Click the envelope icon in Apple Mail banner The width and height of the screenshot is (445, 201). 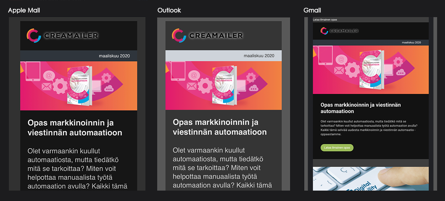click(46, 87)
